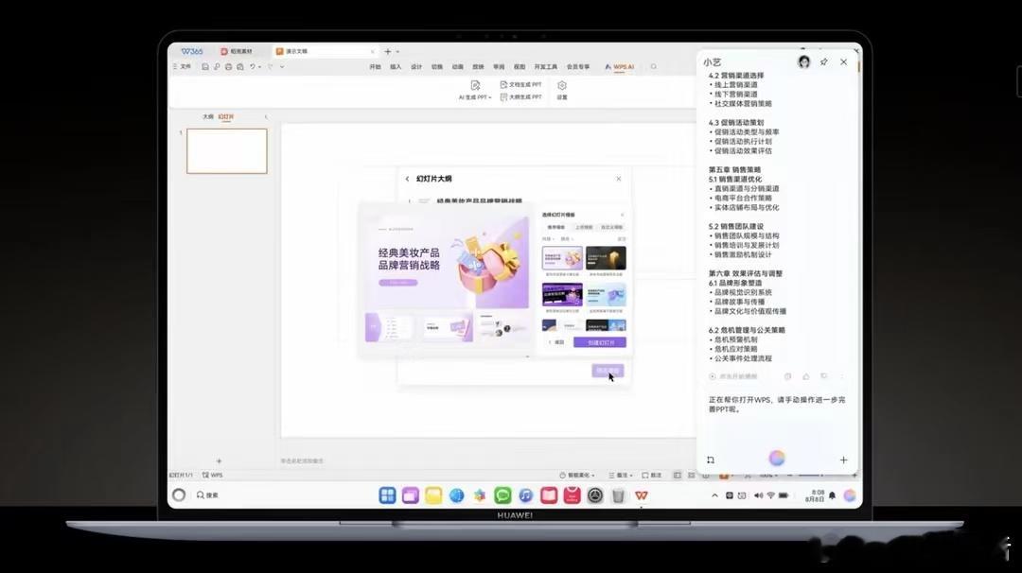This screenshot has height=573, width=1022.
Task: Click the thumbs-up icon under 小艺 response
Action: (805, 376)
